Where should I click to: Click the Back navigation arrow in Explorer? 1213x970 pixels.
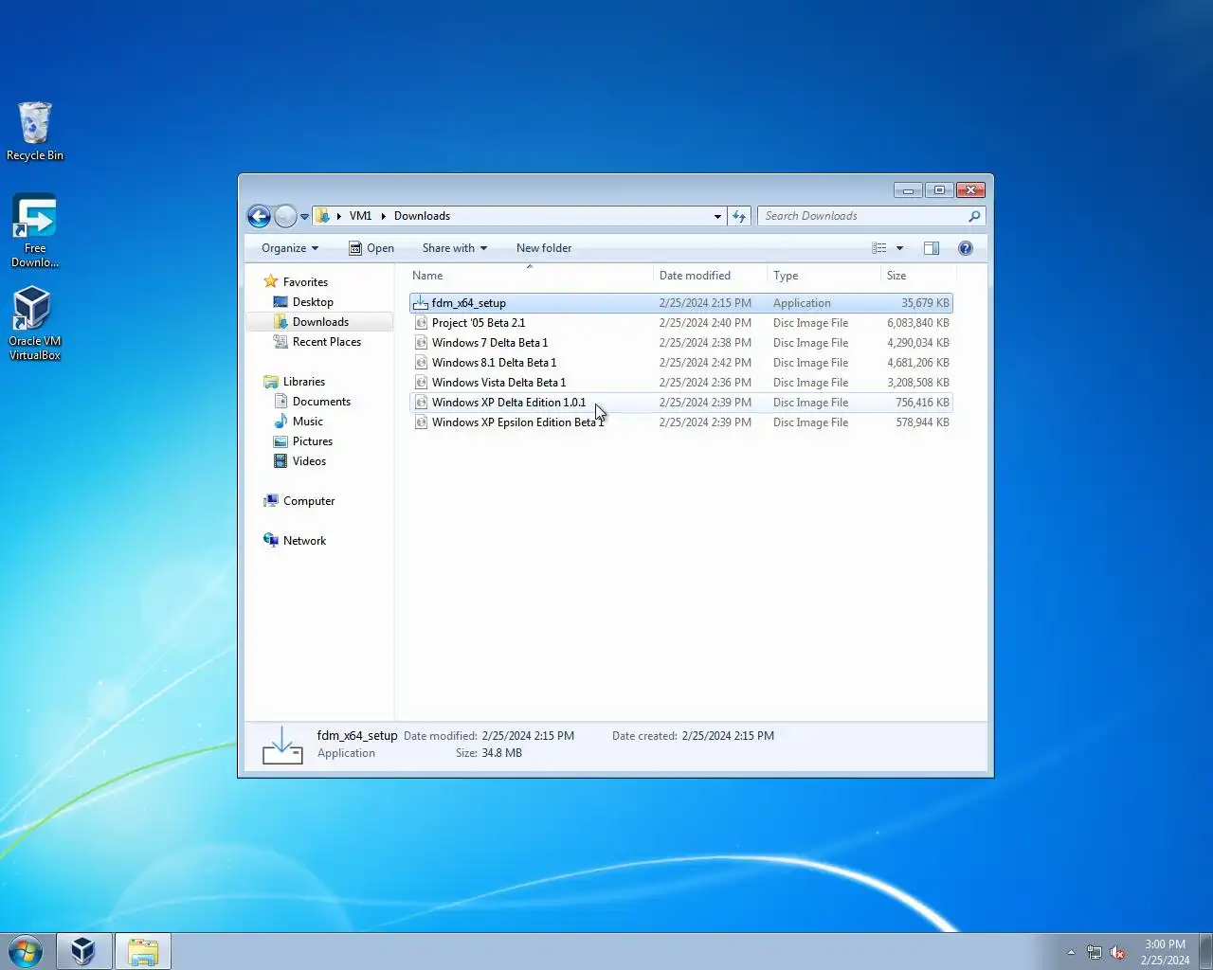(259, 216)
